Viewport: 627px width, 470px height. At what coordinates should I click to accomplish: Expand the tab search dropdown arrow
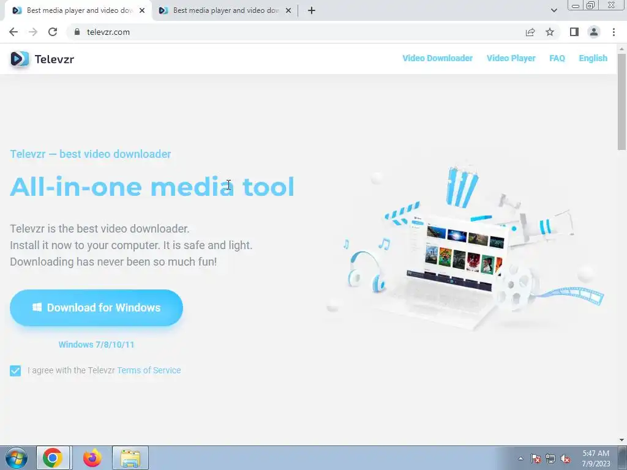pyautogui.click(x=554, y=10)
